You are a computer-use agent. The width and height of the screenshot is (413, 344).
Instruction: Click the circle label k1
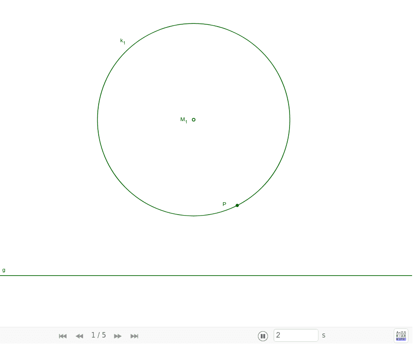pyautogui.click(x=123, y=41)
